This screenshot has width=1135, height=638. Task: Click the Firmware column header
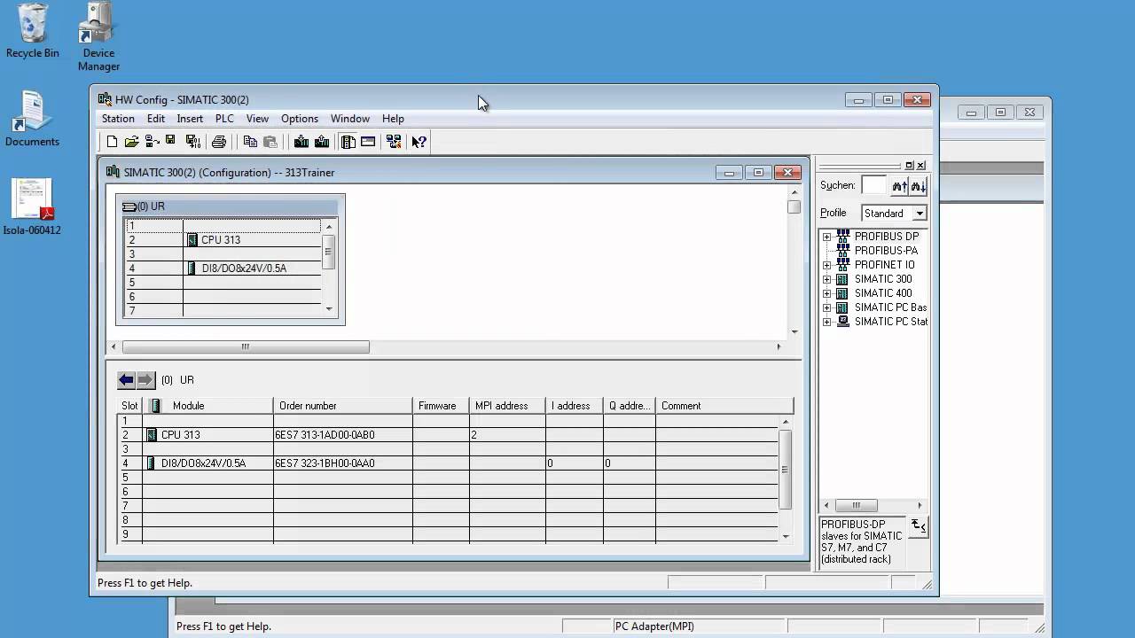(x=441, y=406)
